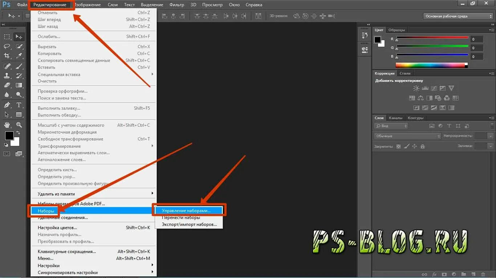Select the Crop tool
Image resolution: width=496 pixels, height=278 pixels.
[7, 56]
